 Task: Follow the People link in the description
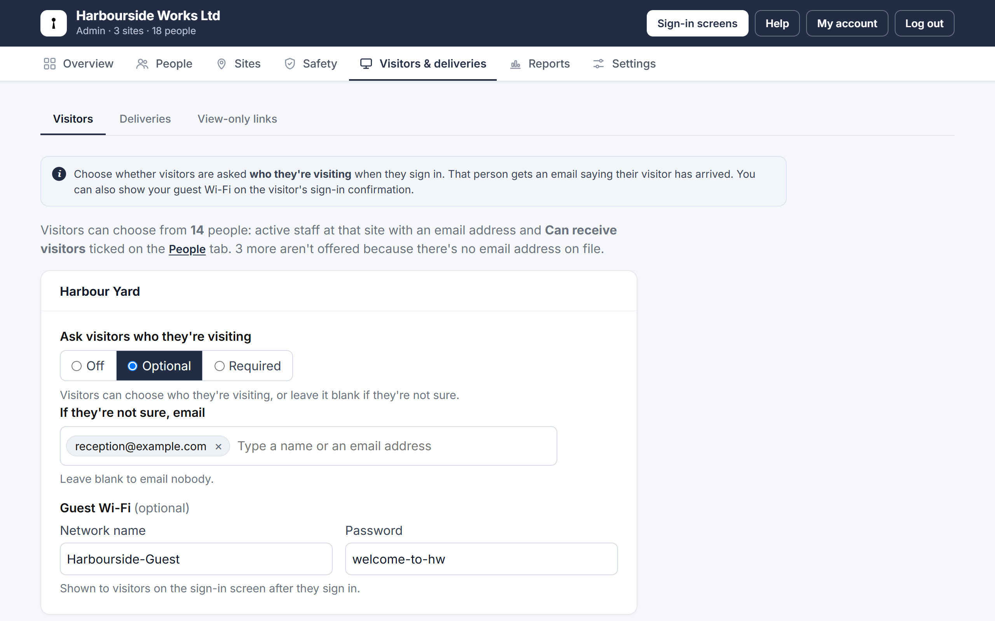tap(187, 249)
